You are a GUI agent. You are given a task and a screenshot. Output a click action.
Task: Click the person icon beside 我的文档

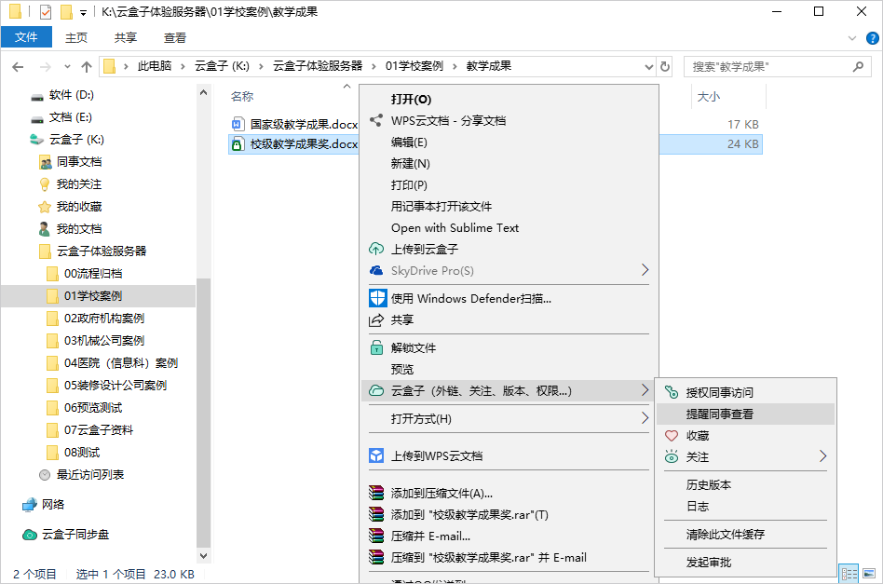45,228
